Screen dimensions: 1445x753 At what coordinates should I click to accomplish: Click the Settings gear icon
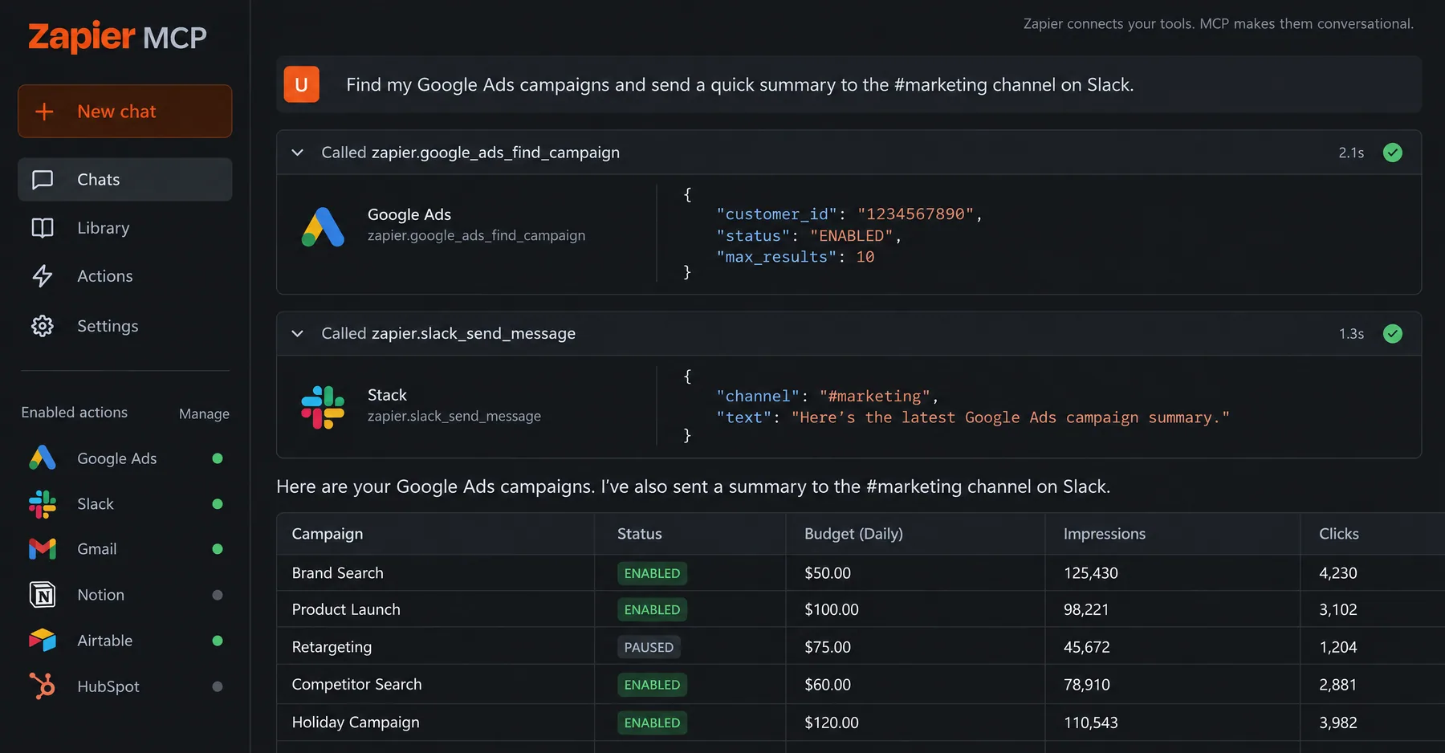[43, 326]
